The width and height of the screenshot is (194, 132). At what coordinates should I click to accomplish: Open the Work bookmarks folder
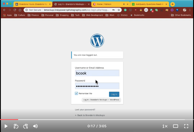tap(110, 15)
